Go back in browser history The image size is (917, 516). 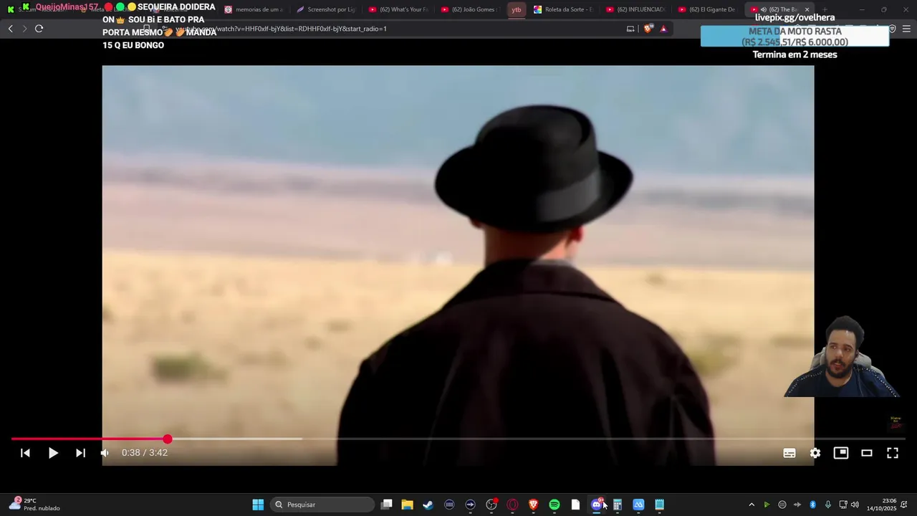pos(10,29)
